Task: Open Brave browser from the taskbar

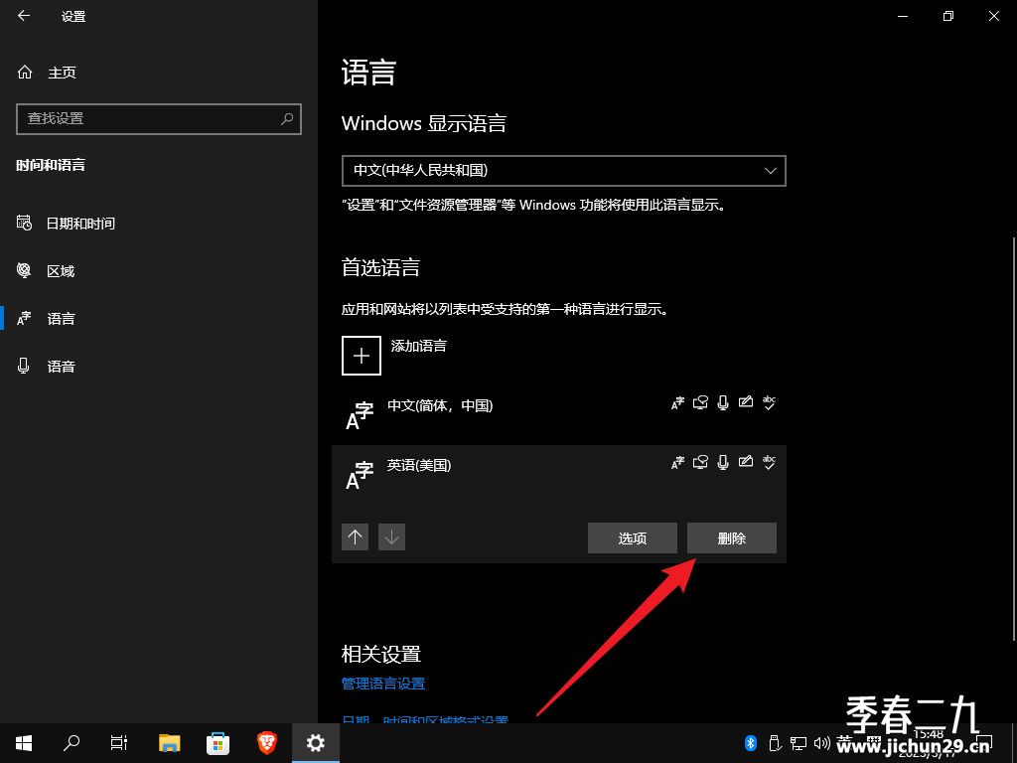Action: click(266, 743)
